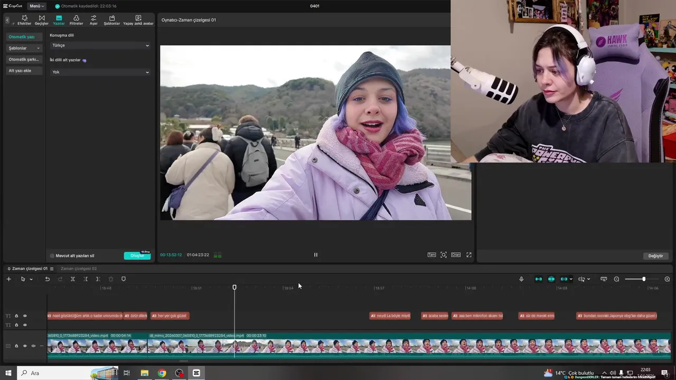The width and height of the screenshot is (676, 380).
Task: Click the undo arrow in timeline toolbar
Action: coord(47,279)
